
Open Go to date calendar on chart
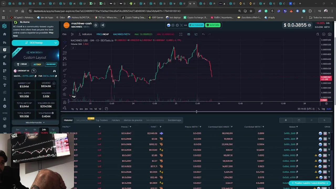106,109
